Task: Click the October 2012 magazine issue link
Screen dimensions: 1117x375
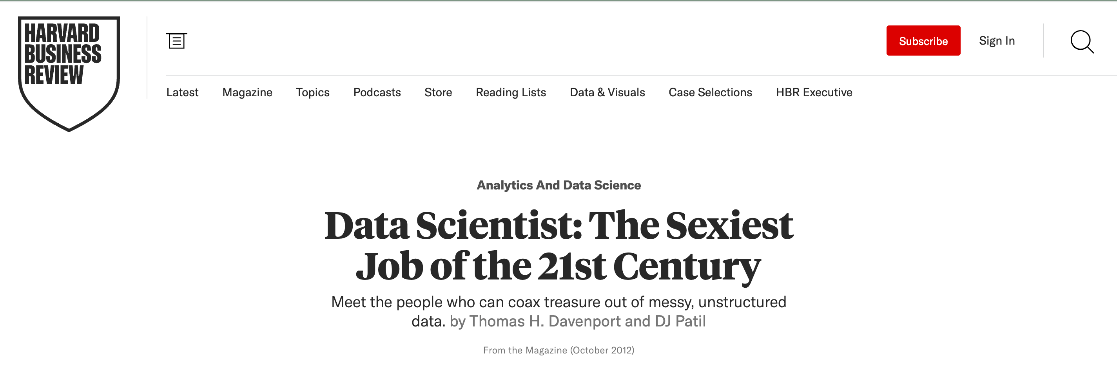Action: [x=558, y=350]
